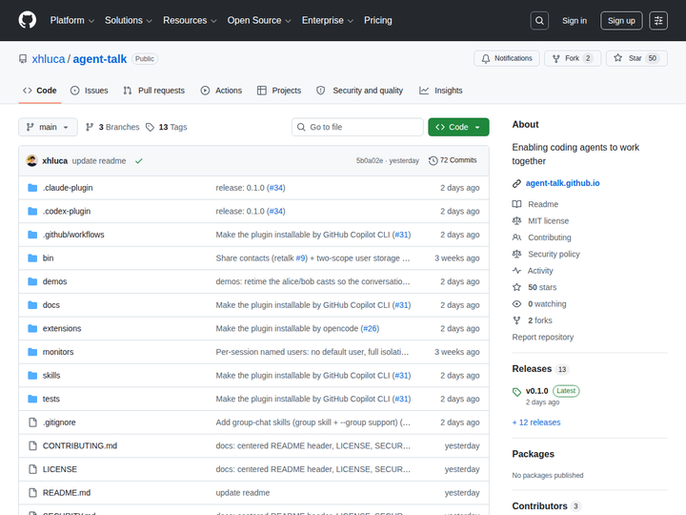
Task: Click the green check status icon beside update readme
Action: tap(139, 161)
